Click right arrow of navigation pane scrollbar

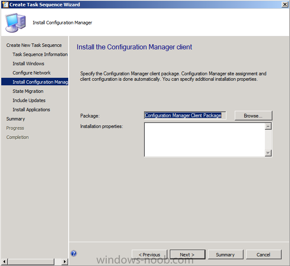pyautogui.click(x=64, y=261)
